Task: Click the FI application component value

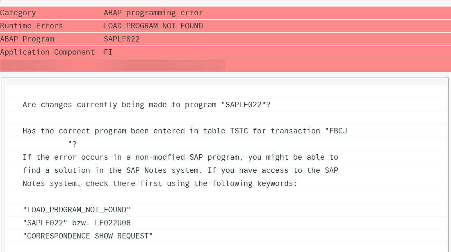Action: [108, 52]
